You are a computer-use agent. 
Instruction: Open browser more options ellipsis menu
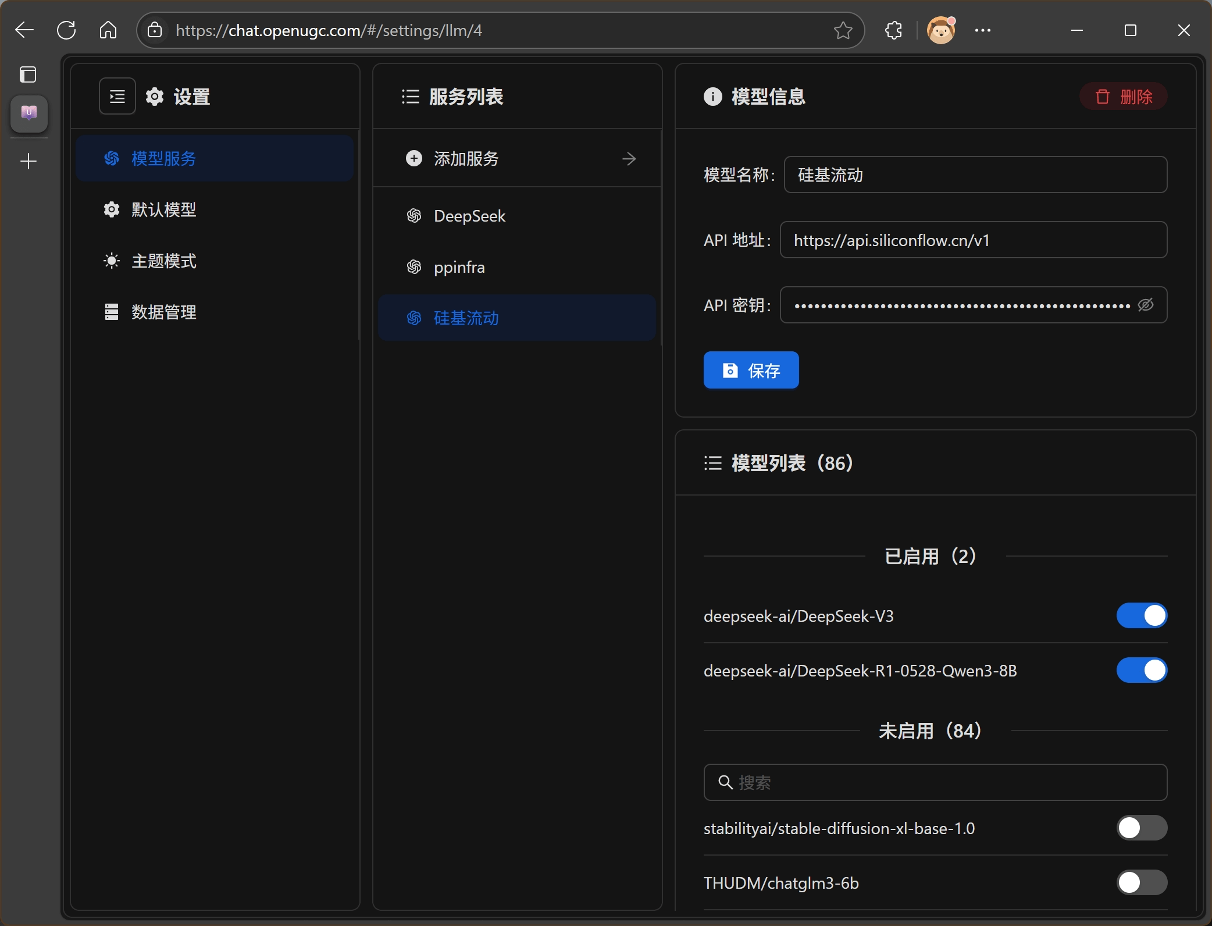click(983, 30)
